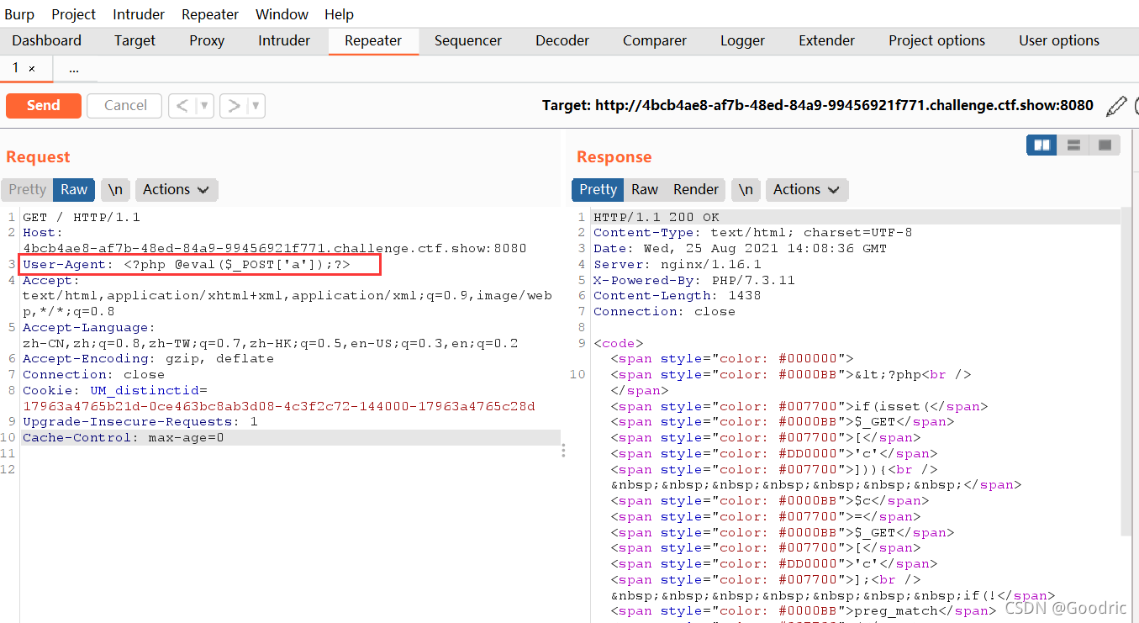The image size is (1139, 623).
Task: Close Repeater tab 1
Action: pos(32,69)
